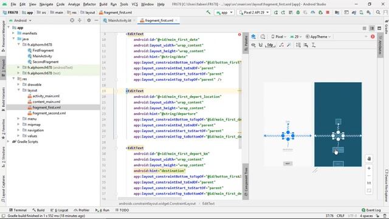The image size is (389, 219).
Task: Open the Profiler tool window
Action: coord(81,210)
